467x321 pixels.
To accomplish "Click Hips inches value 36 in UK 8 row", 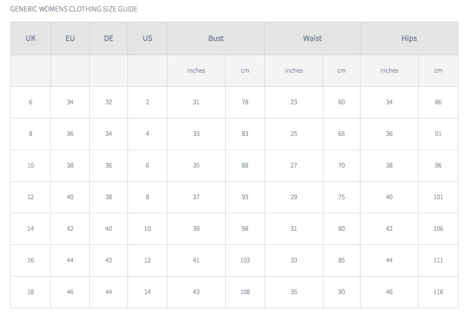I will point(389,134).
